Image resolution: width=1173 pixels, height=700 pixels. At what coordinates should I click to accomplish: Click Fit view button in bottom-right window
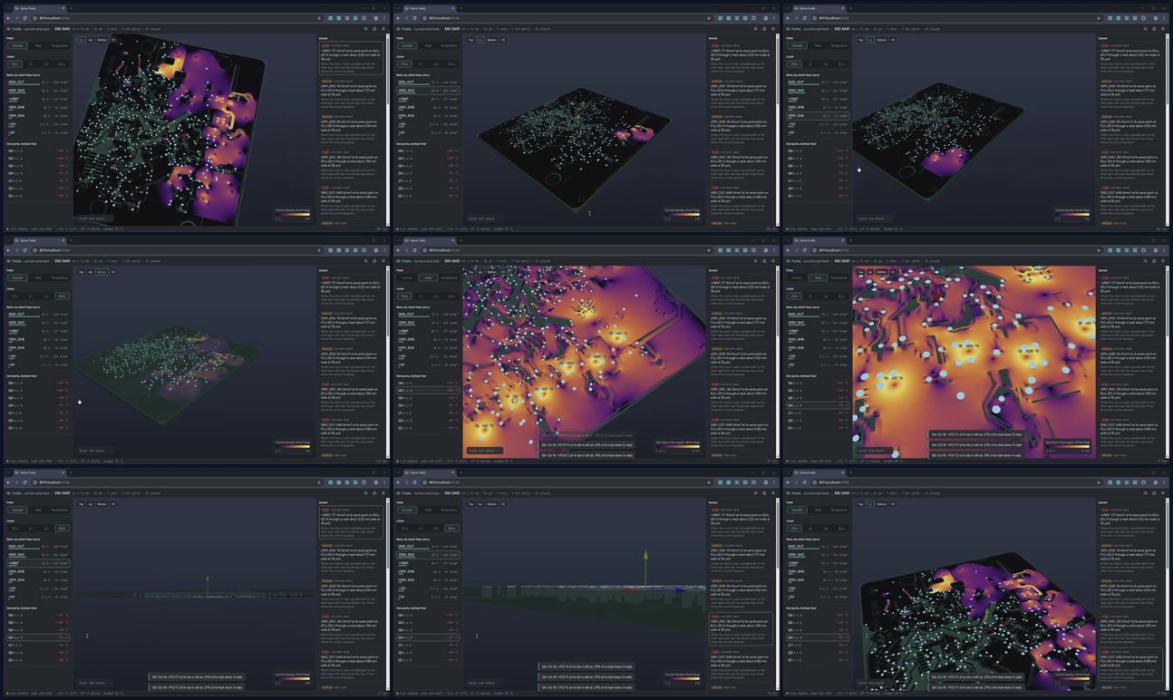click(893, 504)
